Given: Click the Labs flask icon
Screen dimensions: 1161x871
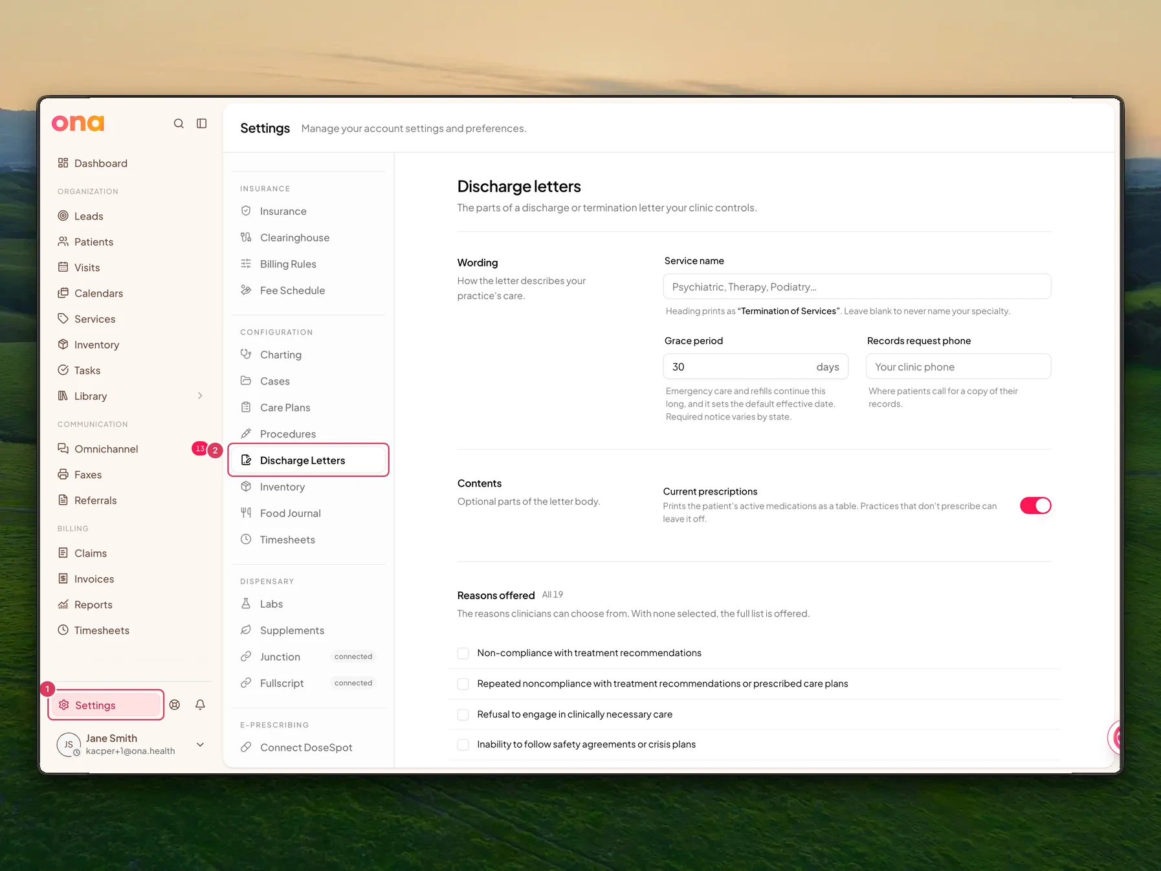Looking at the screenshot, I should pyautogui.click(x=246, y=603).
